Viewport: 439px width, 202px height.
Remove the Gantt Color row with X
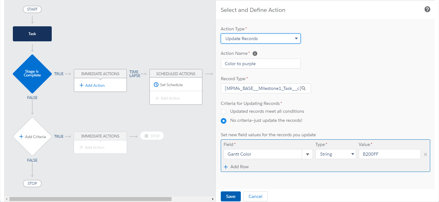coord(426,154)
